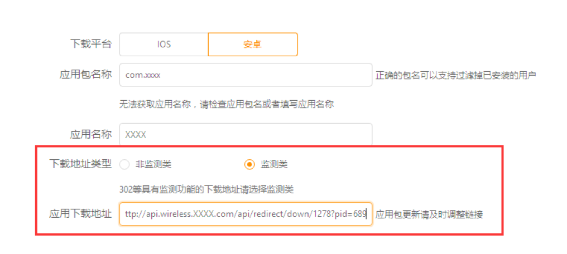This screenshot has height=254, width=567.
Task: Click the 无法获取应用名称 error message
Action: (227, 105)
